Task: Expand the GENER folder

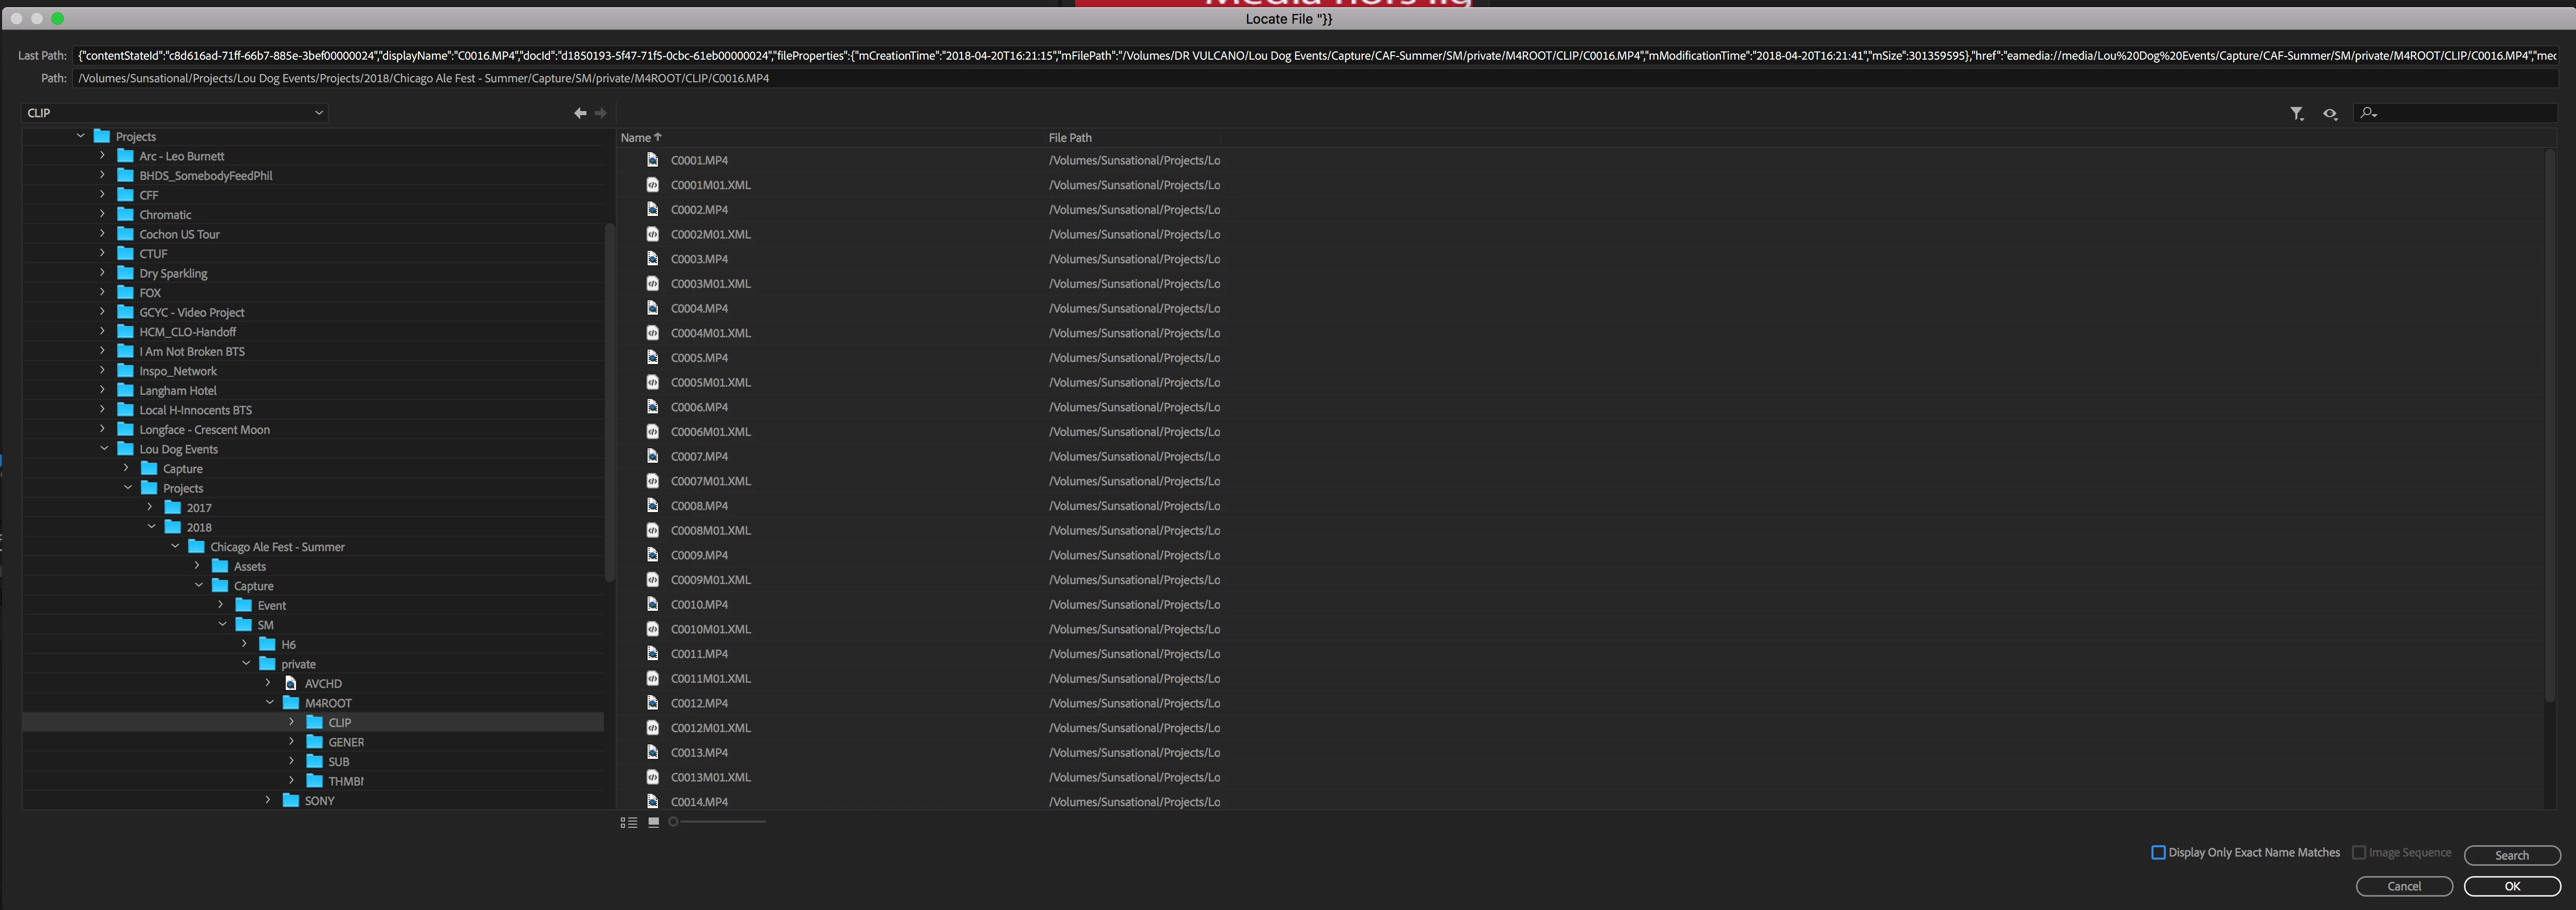Action: click(292, 742)
